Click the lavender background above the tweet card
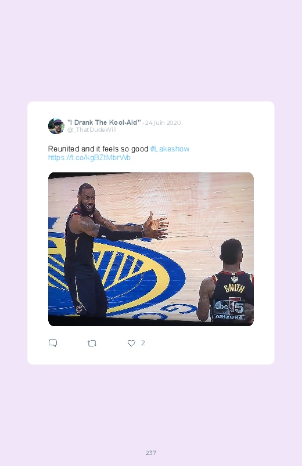 point(151,50)
